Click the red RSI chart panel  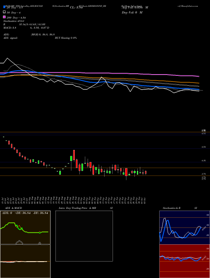click(x=184, y=261)
